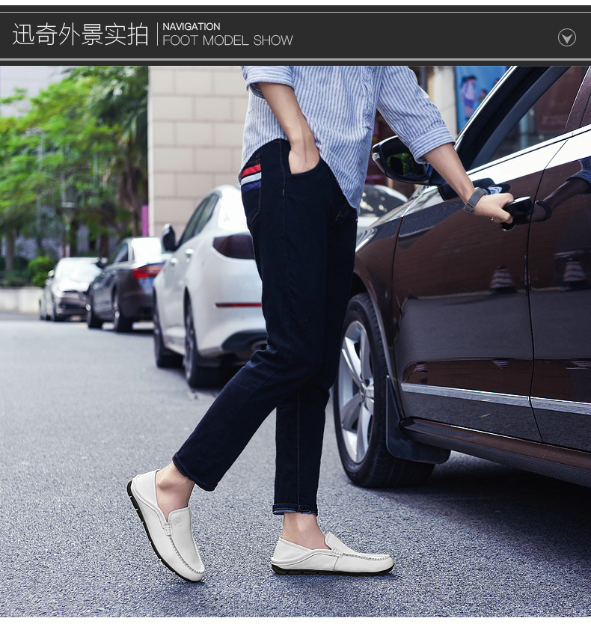The height and width of the screenshot is (630, 591).
Task: Click the 迅奇外景实拍 heading text
Action: point(80,34)
